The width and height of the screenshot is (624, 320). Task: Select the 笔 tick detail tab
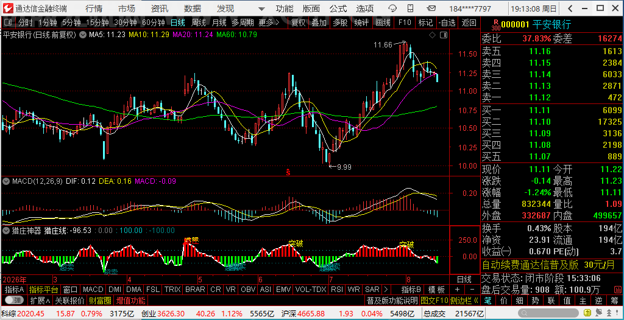(487, 299)
